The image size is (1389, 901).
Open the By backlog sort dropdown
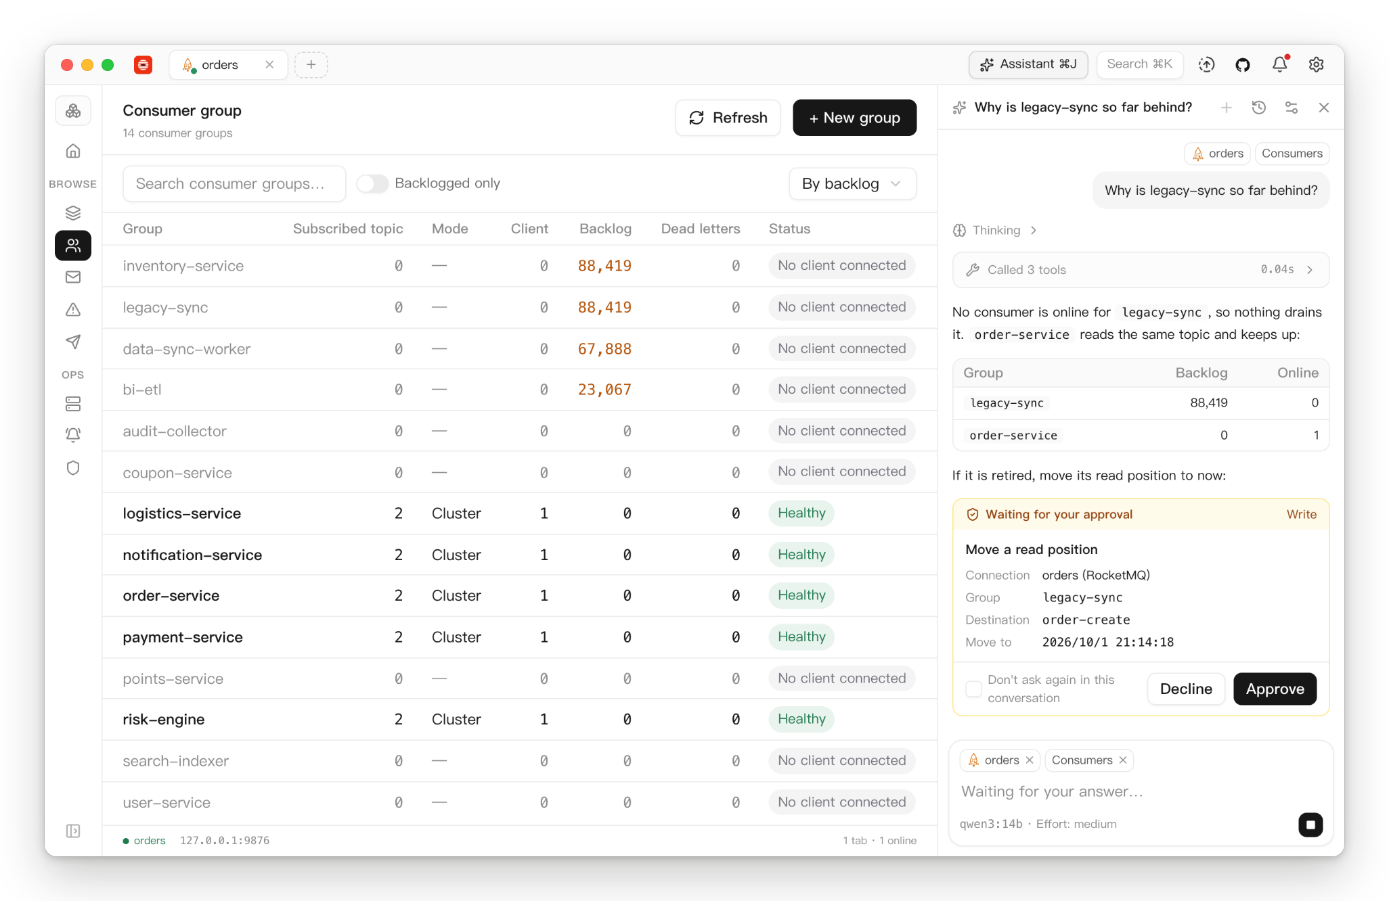coord(852,184)
